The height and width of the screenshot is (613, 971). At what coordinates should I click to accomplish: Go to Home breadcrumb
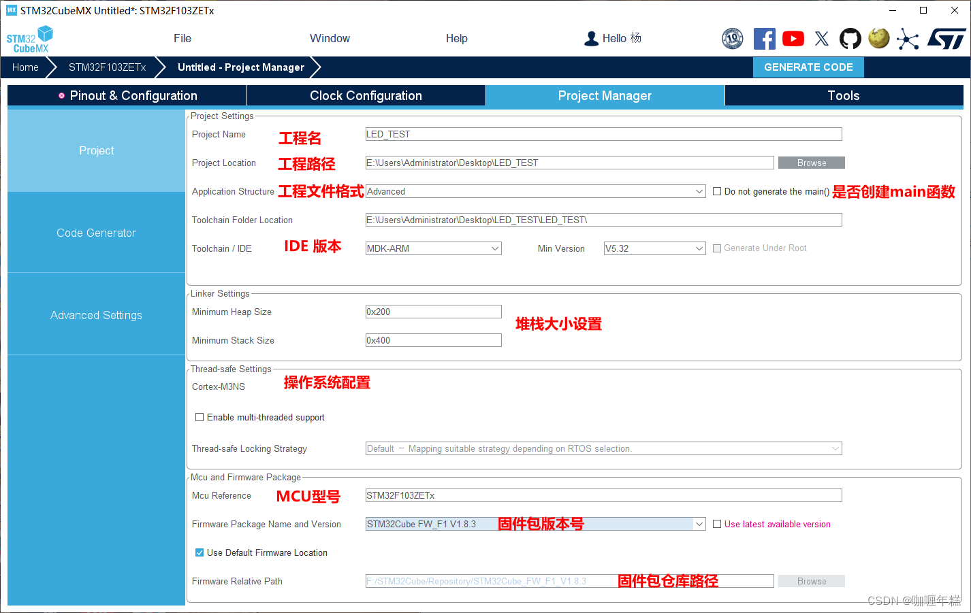[x=25, y=67]
